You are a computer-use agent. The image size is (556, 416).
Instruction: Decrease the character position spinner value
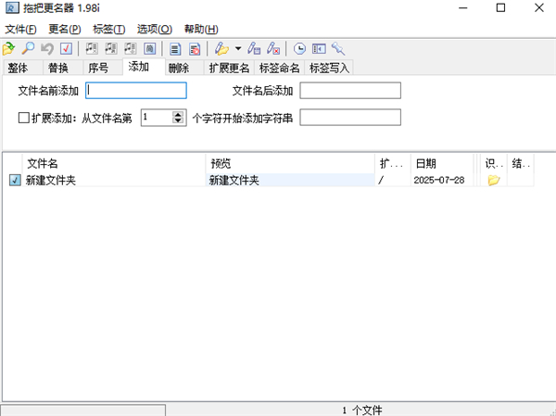pyautogui.click(x=178, y=120)
